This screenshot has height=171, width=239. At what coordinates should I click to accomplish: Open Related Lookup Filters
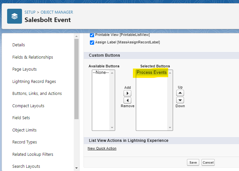(x=33, y=154)
